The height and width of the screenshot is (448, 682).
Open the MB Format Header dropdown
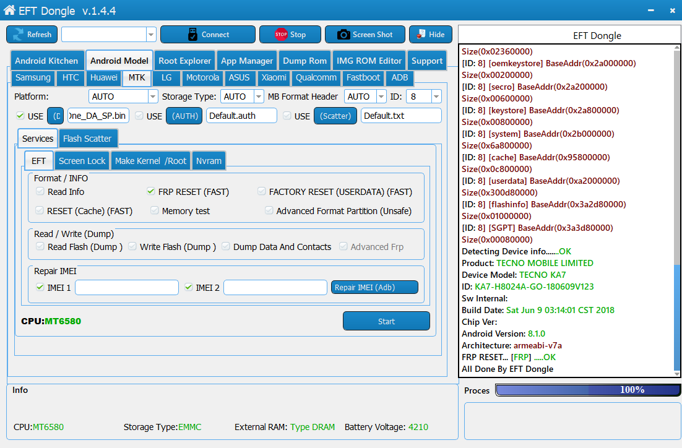coord(381,97)
